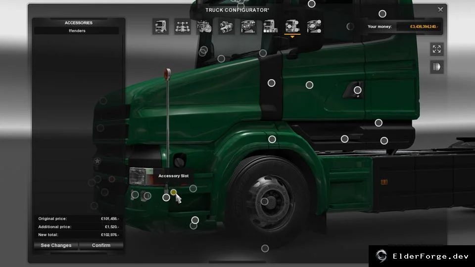Screen dimensions: 475x267
Task: Select upper rear cab corner slot
Action: (382, 14)
